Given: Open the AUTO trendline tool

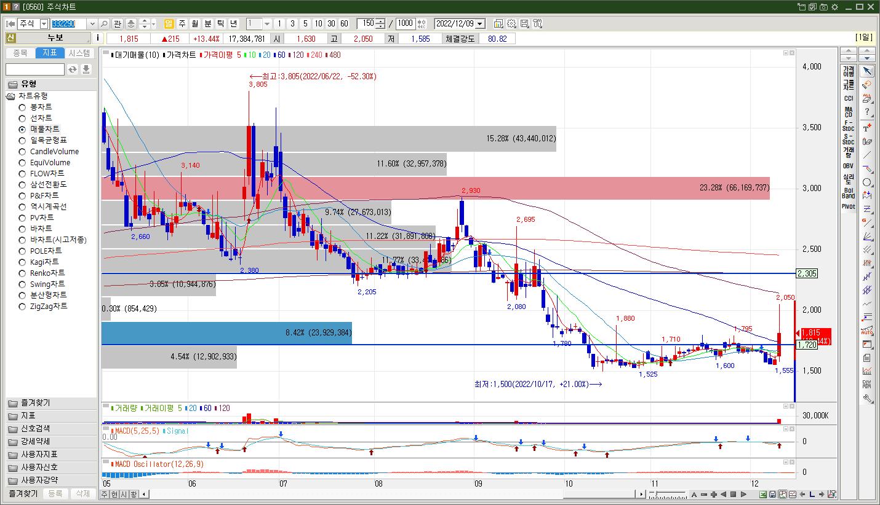Looking at the screenshot, I should 867,331.
